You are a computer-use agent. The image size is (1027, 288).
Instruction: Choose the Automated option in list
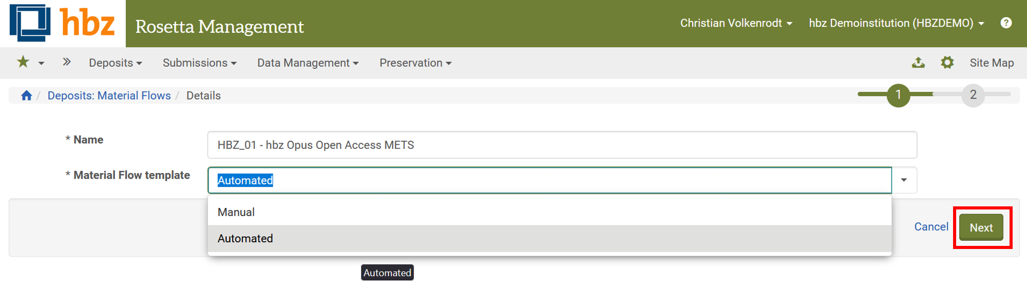coord(245,238)
